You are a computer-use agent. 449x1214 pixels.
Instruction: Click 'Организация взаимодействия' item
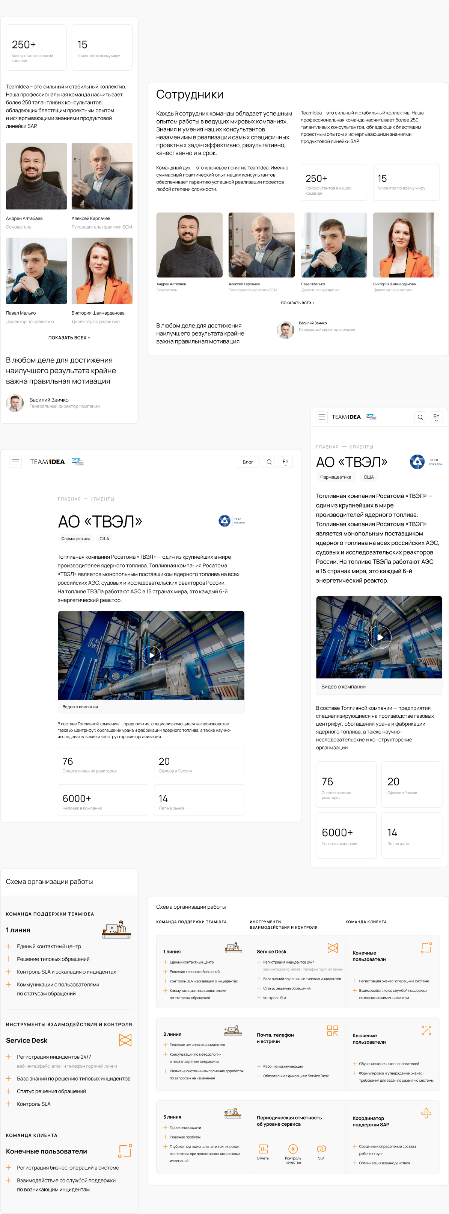[x=384, y=1162]
